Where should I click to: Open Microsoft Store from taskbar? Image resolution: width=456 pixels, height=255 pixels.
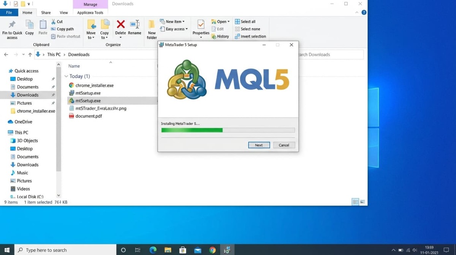tap(183, 250)
